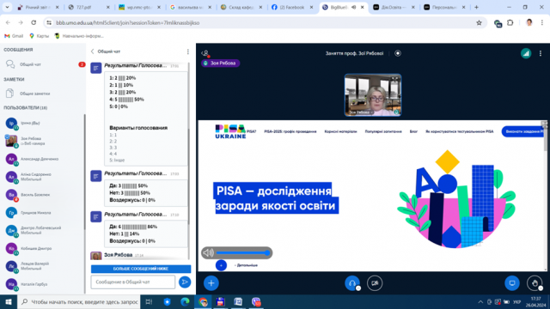Viewport: 550px width, 309px height.
Task: Click the recording indicator circle
Action: pos(398,53)
